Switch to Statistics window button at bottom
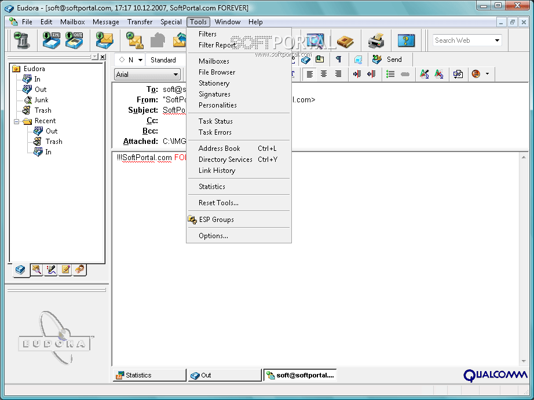Image resolution: width=534 pixels, height=400 pixels. point(149,375)
